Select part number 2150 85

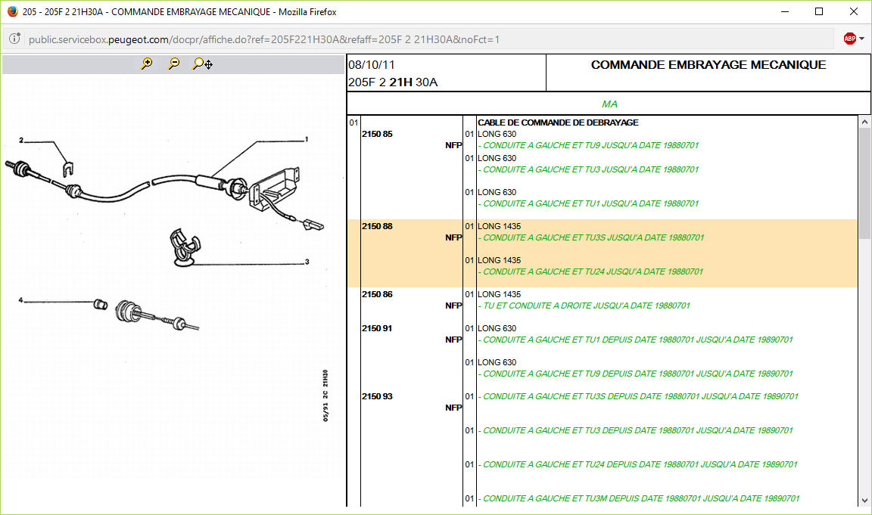(377, 134)
